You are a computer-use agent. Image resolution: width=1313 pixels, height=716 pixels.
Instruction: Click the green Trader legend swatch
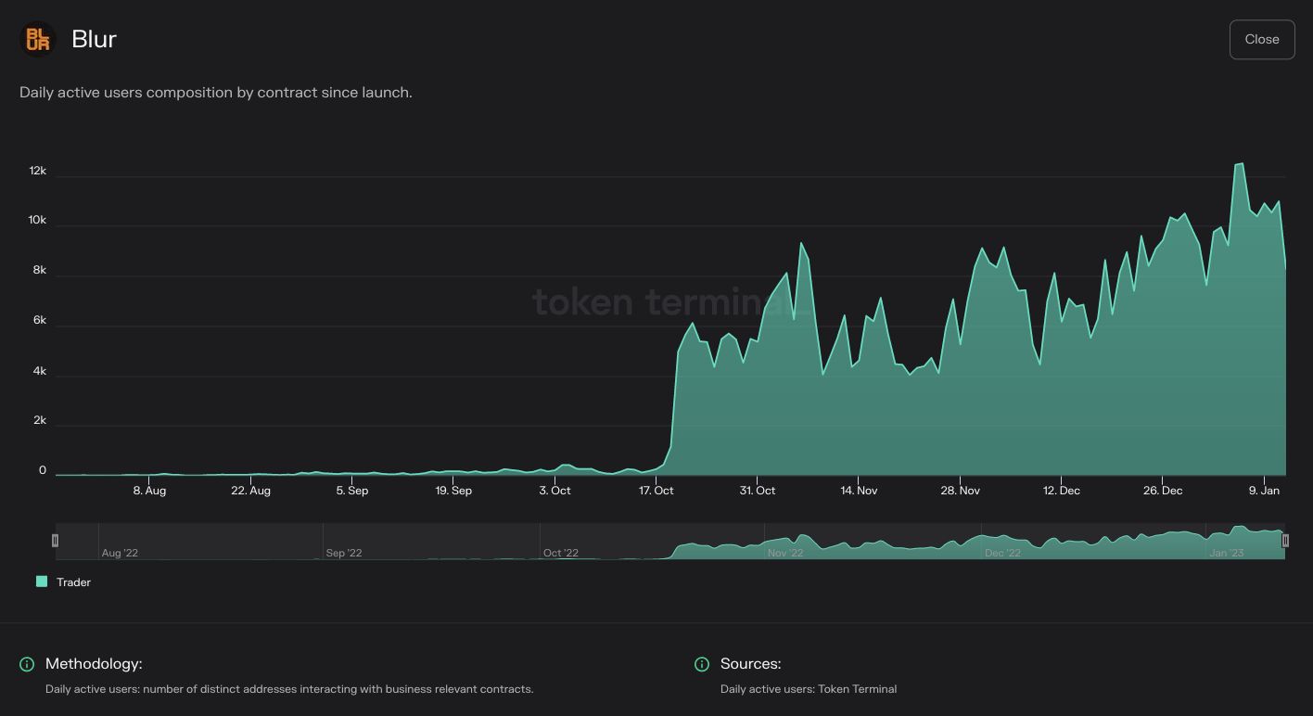43,582
